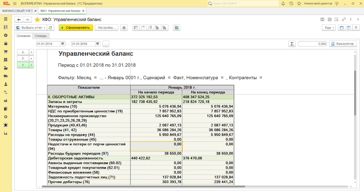The image size is (364, 192).
Task: Remove the Р button with its x
Action: click(x=32, y=58)
